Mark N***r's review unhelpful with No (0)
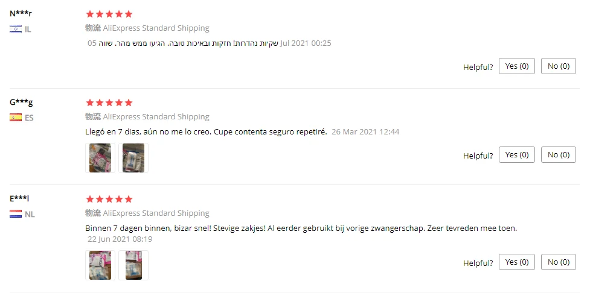This screenshot has height=293, width=590. click(559, 66)
